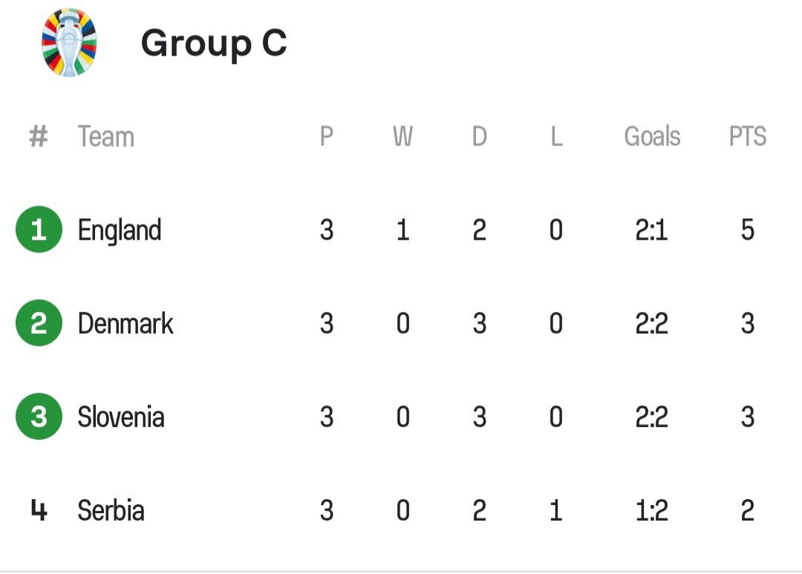Click the PTS column header
This screenshot has height=574, width=802.
pyautogui.click(x=747, y=137)
